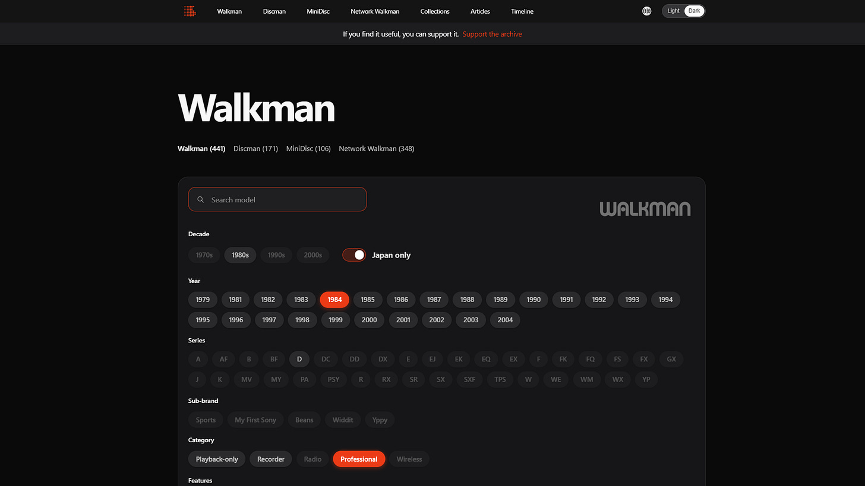Click the Support the archive link
Screen dimensions: 865x486
click(492, 34)
